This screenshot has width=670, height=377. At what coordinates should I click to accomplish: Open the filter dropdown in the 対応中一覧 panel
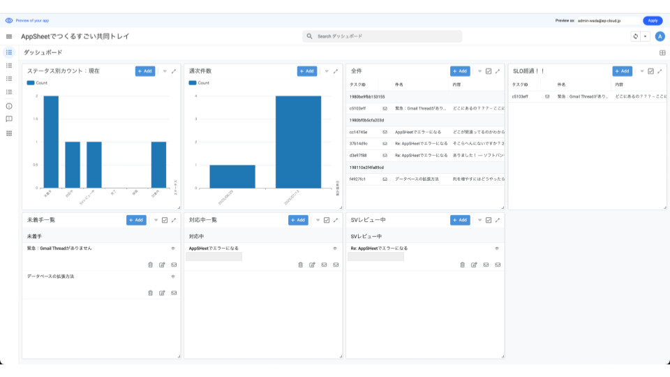pos(318,220)
